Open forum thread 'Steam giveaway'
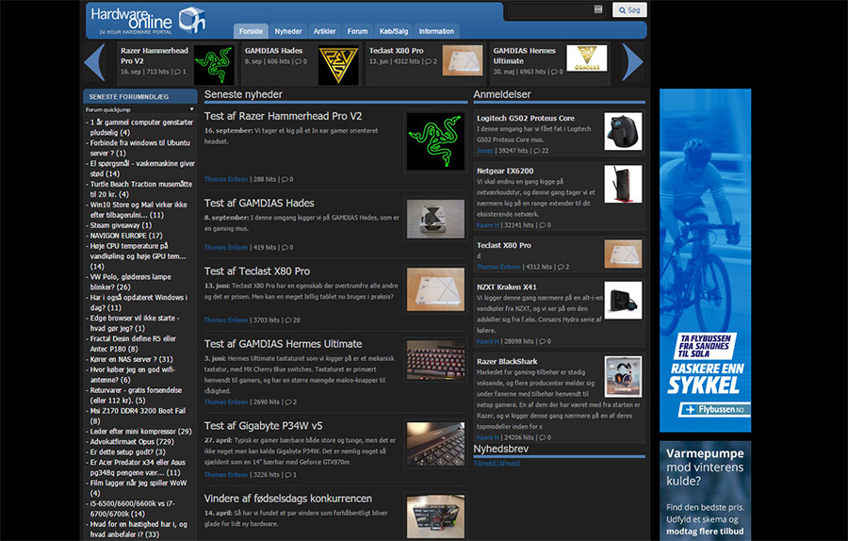The image size is (848, 541). click(x=121, y=225)
